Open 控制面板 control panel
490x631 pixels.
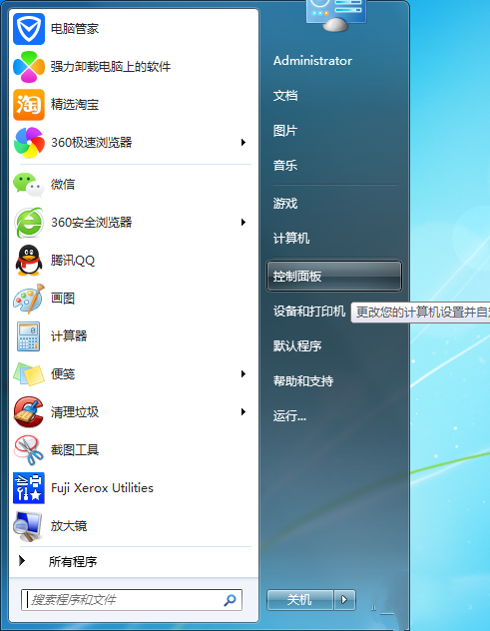click(x=334, y=276)
